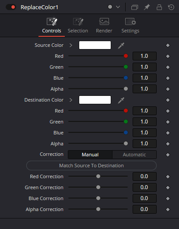
Task: Add keyframe for Destination Color Green
Action: pyautogui.click(x=168, y=122)
